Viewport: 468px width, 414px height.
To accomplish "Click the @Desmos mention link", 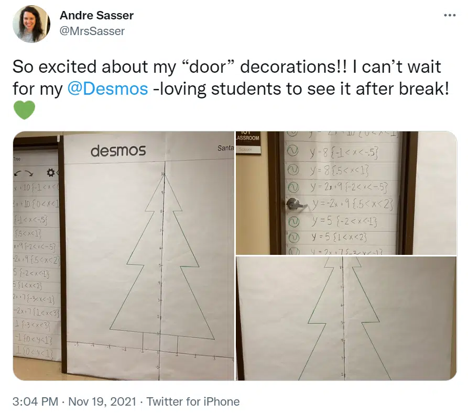I will pyautogui.click(x=107, y=89).
